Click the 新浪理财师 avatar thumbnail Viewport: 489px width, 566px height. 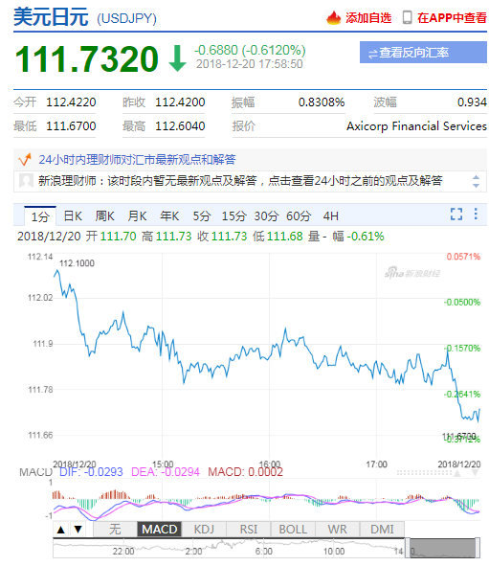(x=27, y=180)
